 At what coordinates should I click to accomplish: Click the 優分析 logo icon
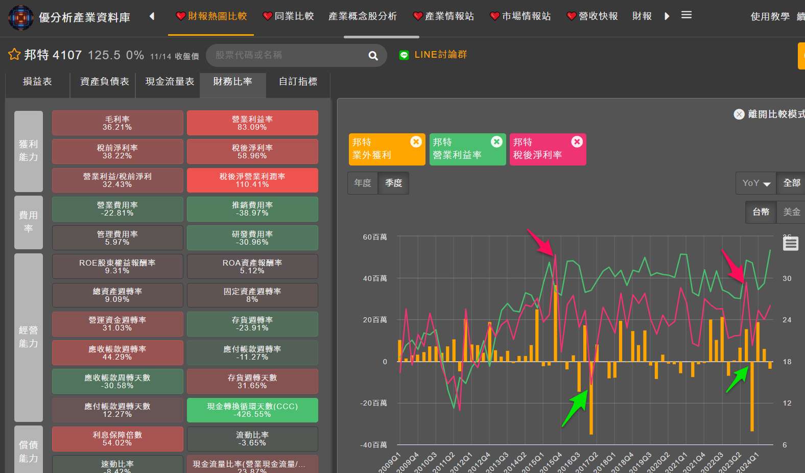pyautogui.click(x=21, y=17)
